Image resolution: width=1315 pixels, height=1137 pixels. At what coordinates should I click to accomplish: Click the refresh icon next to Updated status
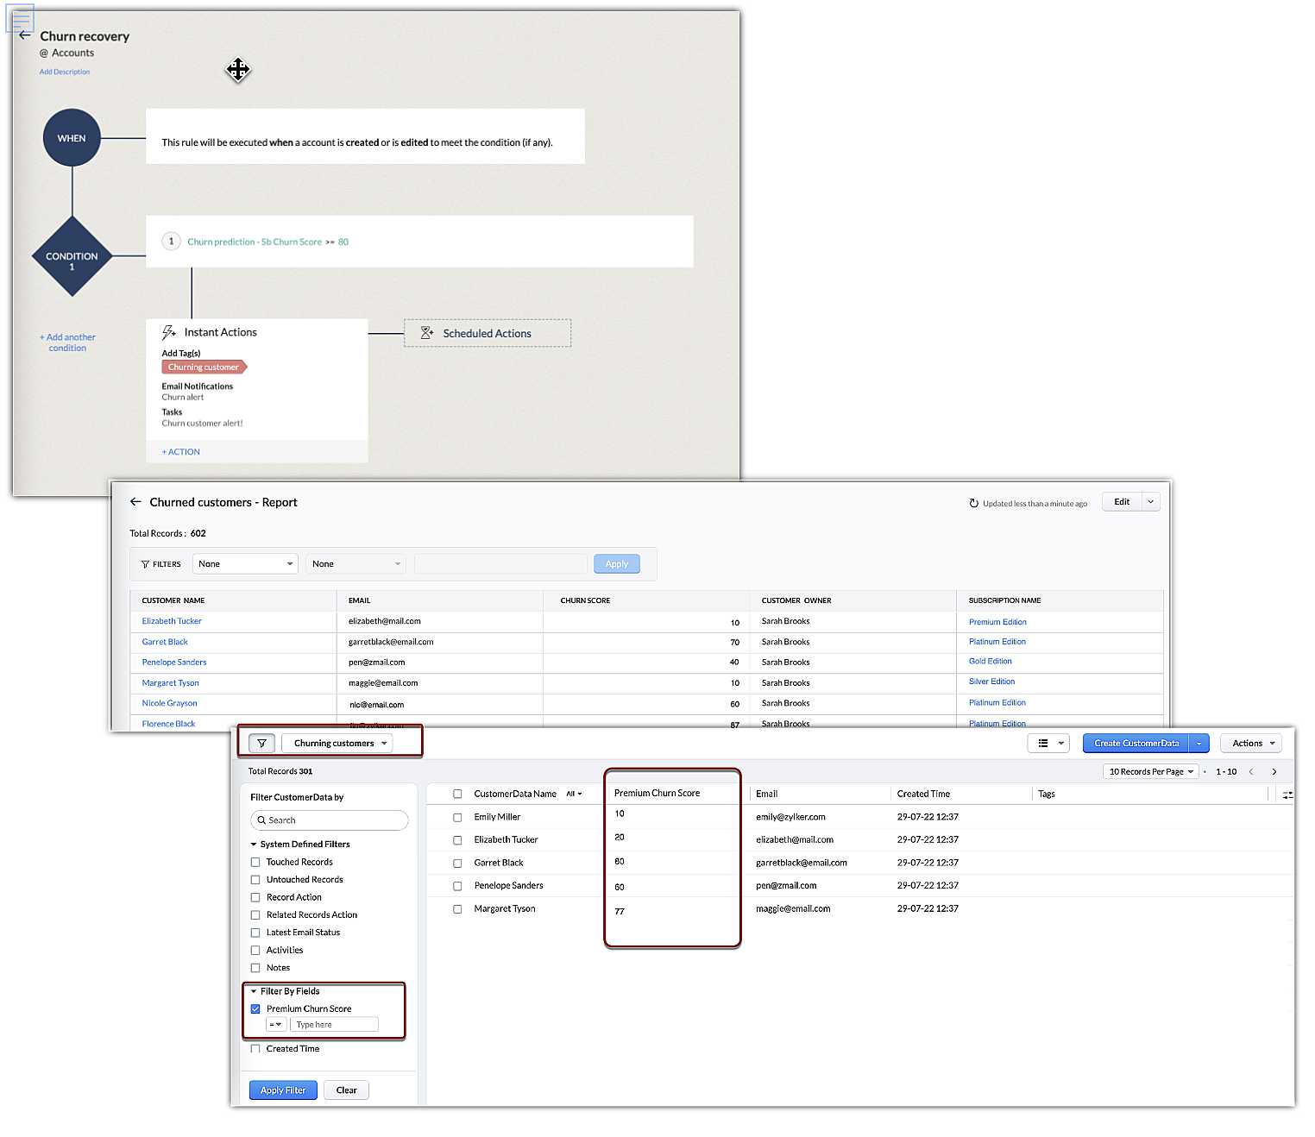pos(973,504)
